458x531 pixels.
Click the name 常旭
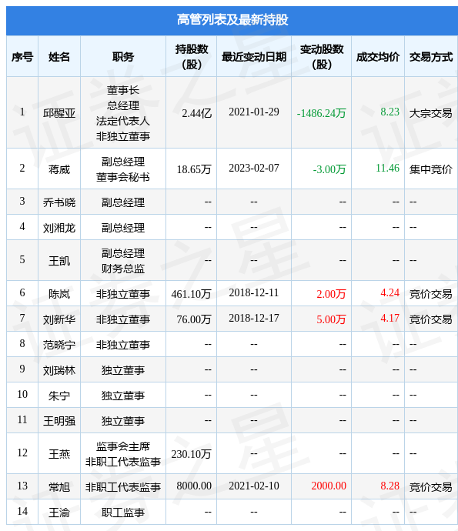click(x=59, y=487)
